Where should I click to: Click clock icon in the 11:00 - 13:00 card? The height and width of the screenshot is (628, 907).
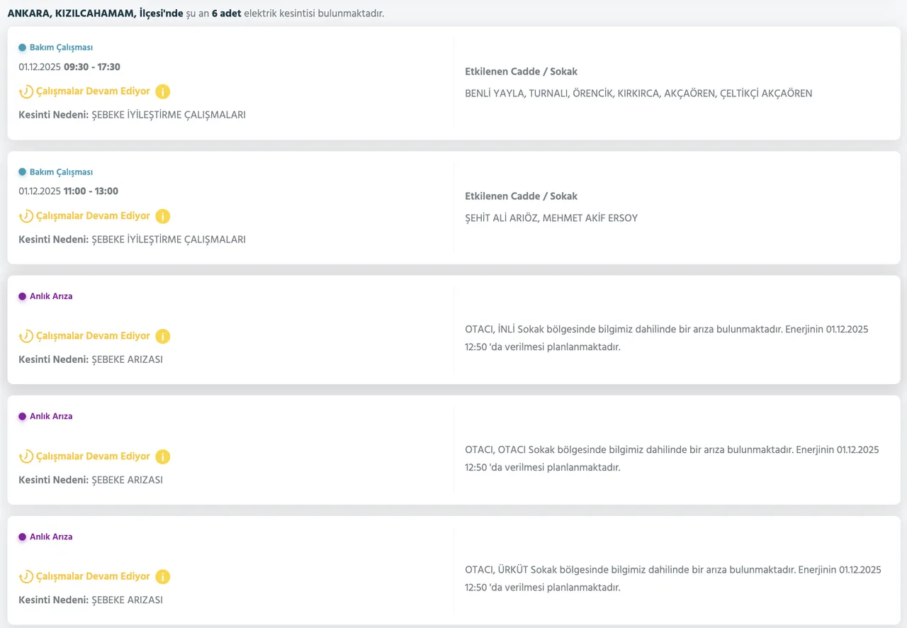(26, 216)
